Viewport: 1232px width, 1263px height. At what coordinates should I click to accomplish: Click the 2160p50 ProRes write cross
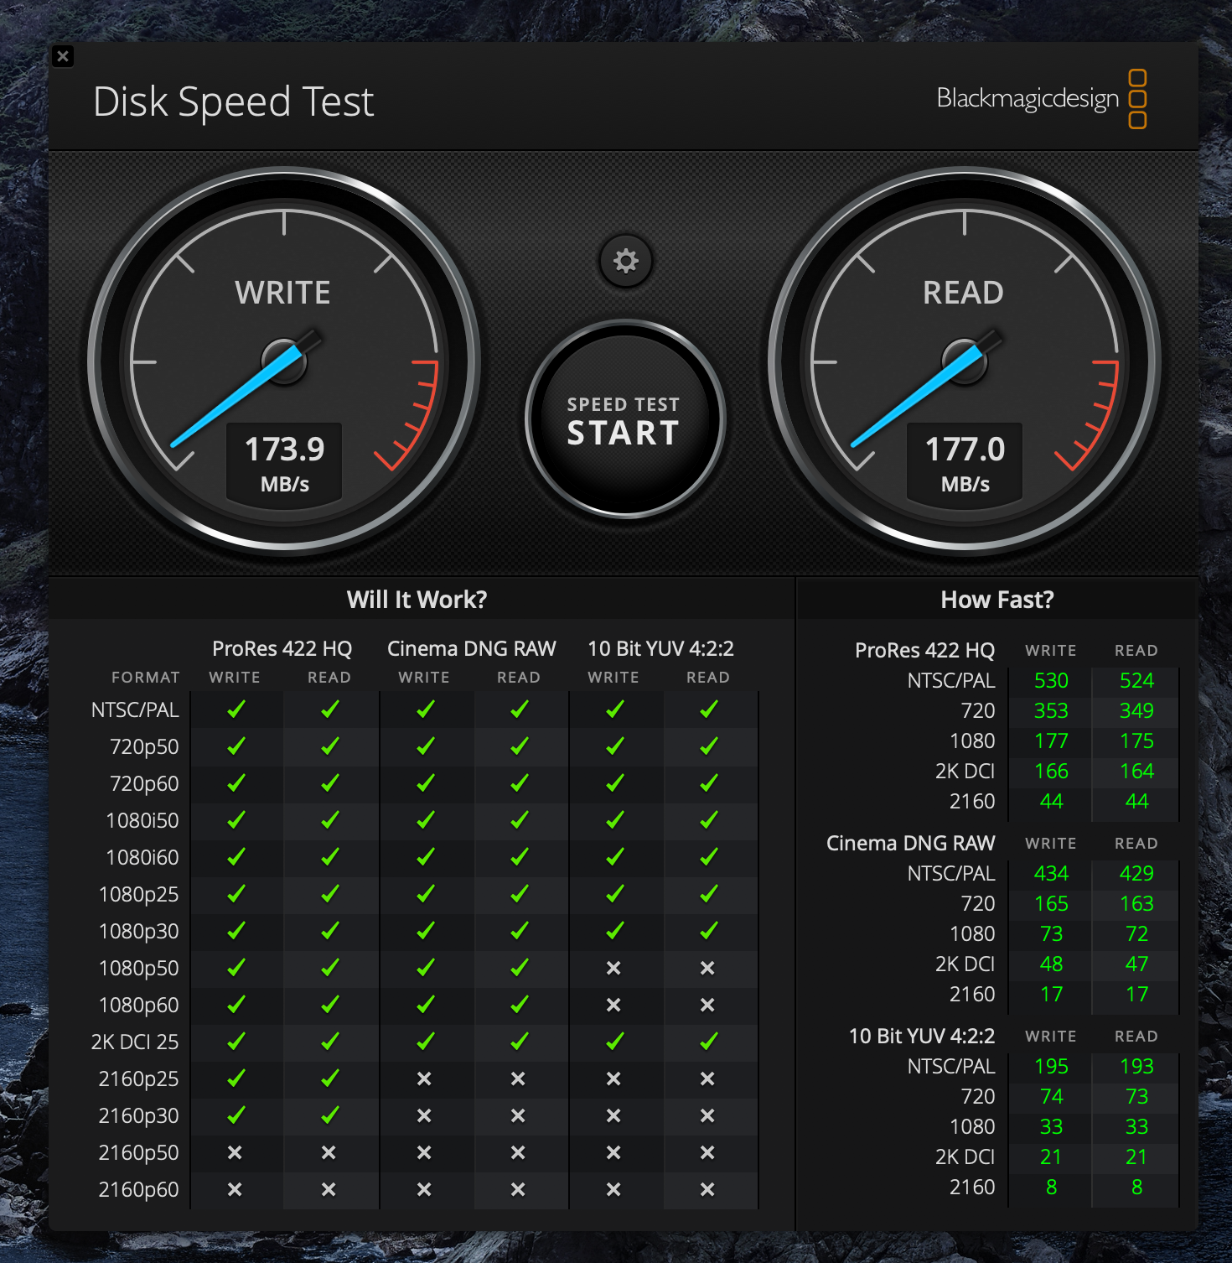235,1152
